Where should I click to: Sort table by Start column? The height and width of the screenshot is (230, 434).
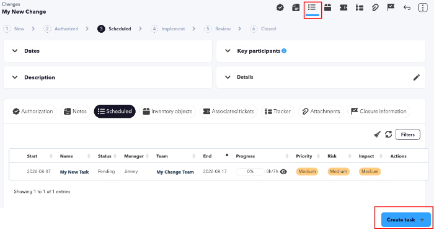coord(51,156)
